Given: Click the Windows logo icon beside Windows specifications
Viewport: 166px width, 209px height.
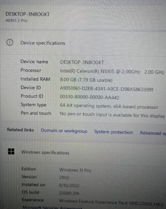Looking at the screenshot, I should [11, 152].
